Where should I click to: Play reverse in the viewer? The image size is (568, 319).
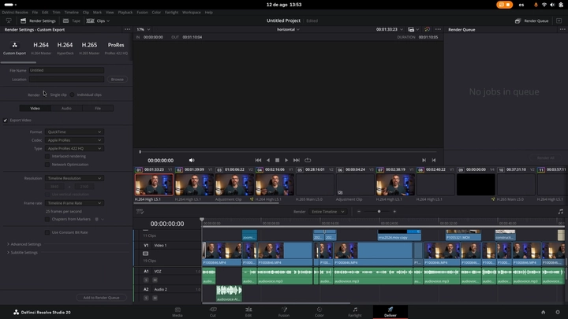tap(268, 160)
